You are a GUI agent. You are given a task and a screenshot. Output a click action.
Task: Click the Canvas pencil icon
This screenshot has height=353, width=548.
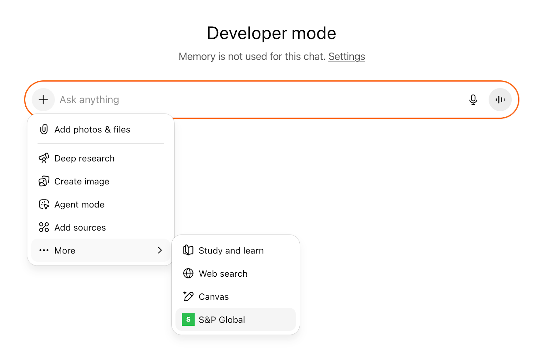[188, 296]
